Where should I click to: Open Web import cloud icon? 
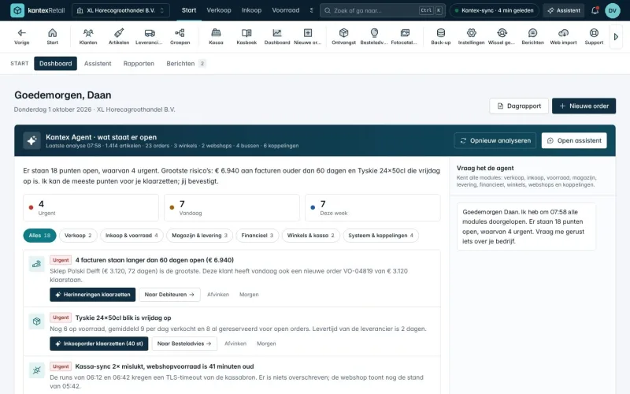(x=563, y=36)
